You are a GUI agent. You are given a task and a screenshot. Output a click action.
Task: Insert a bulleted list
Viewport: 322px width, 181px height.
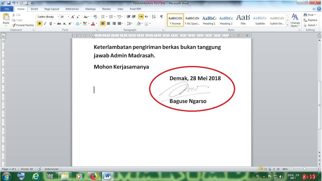click(102, 17)
